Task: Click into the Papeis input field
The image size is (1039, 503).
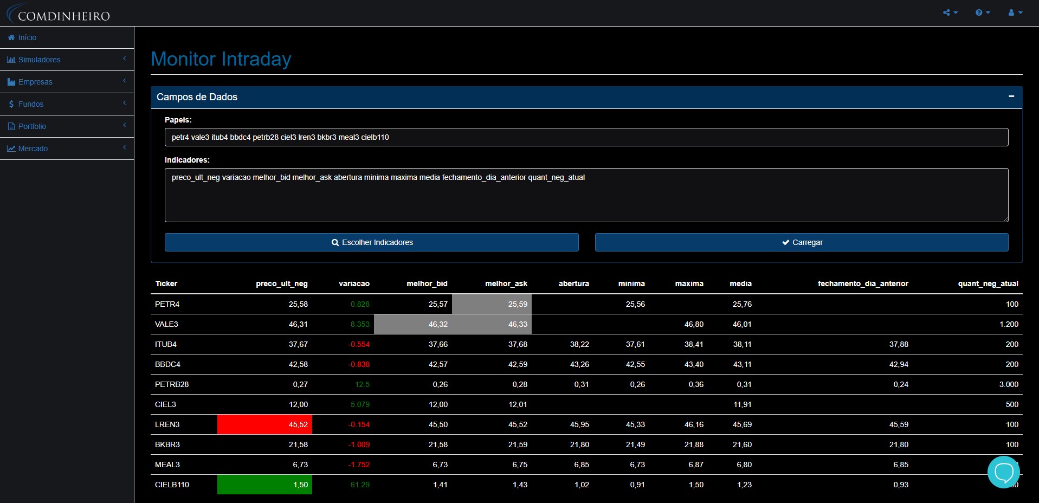Action: [x=586, y=137]
